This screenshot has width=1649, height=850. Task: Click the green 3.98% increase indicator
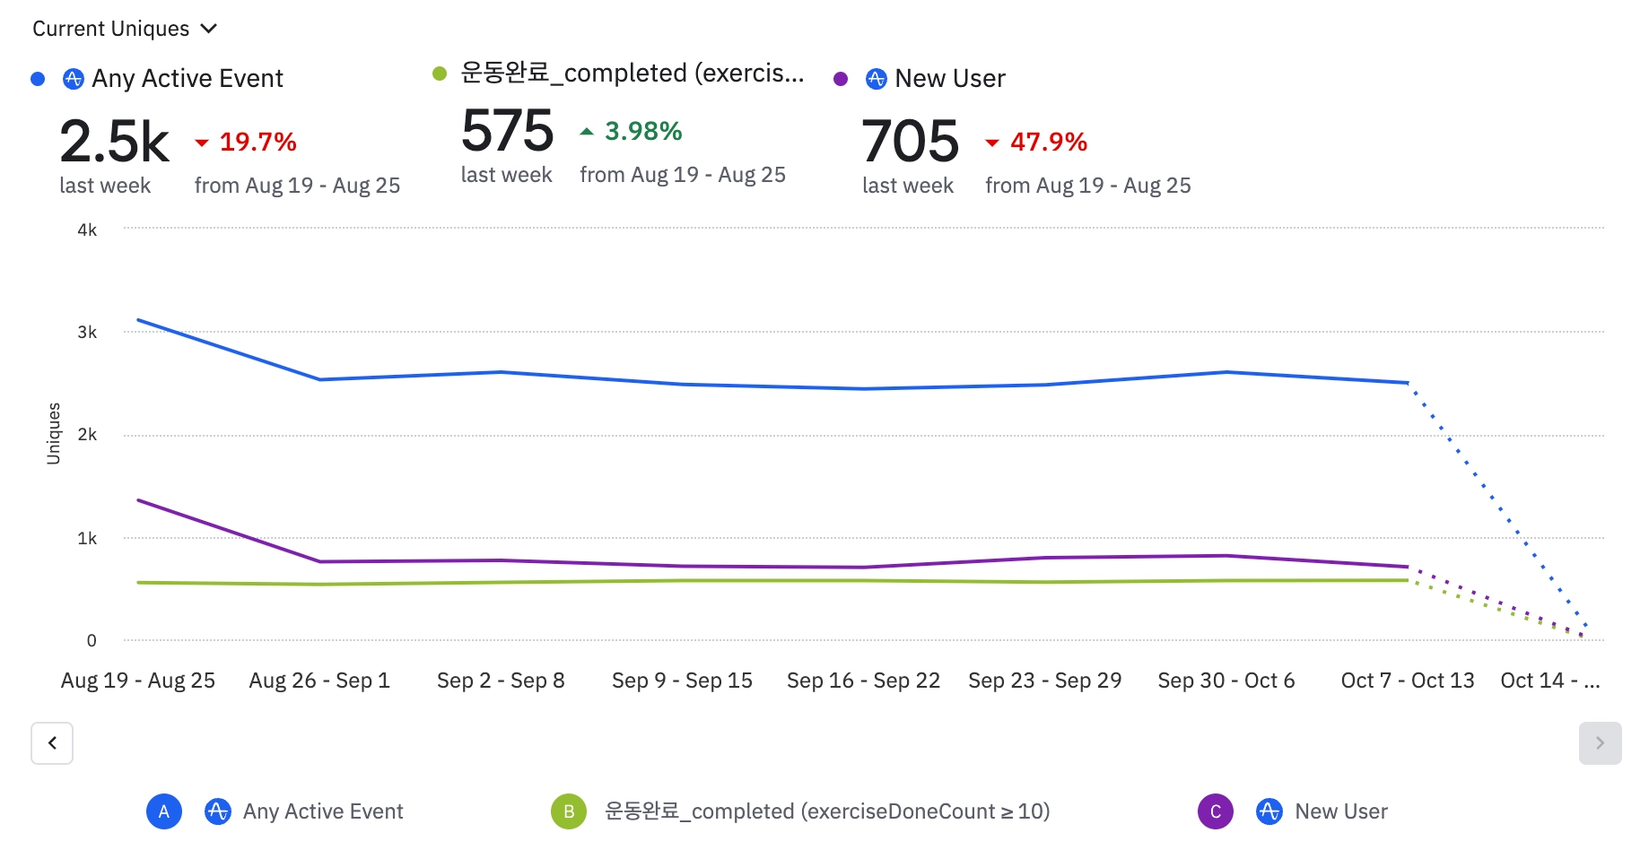point(631,131)
